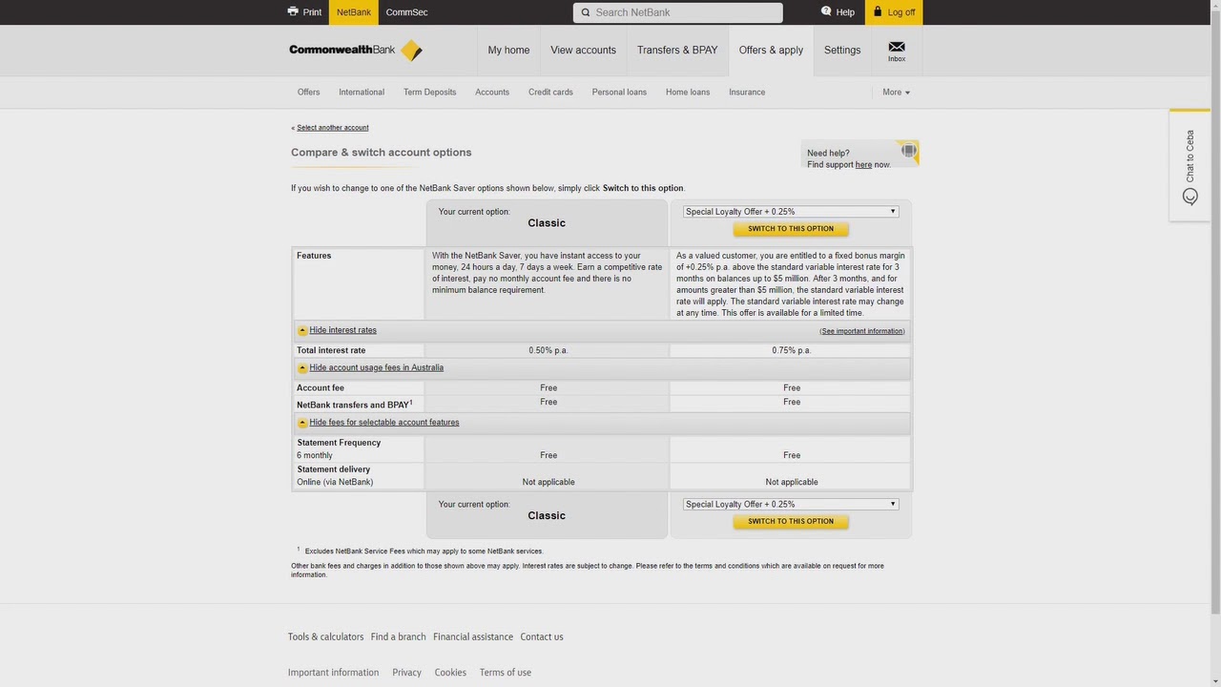This screenshot has height=687, width=1221.
Task: Click the search magnifier icon
Action: coord(585,12)
